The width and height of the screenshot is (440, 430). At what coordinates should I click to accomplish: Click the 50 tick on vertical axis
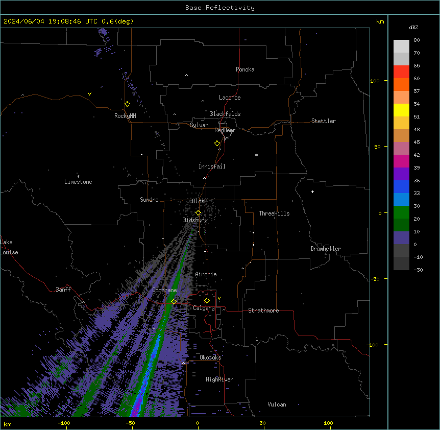click(377, 147)
